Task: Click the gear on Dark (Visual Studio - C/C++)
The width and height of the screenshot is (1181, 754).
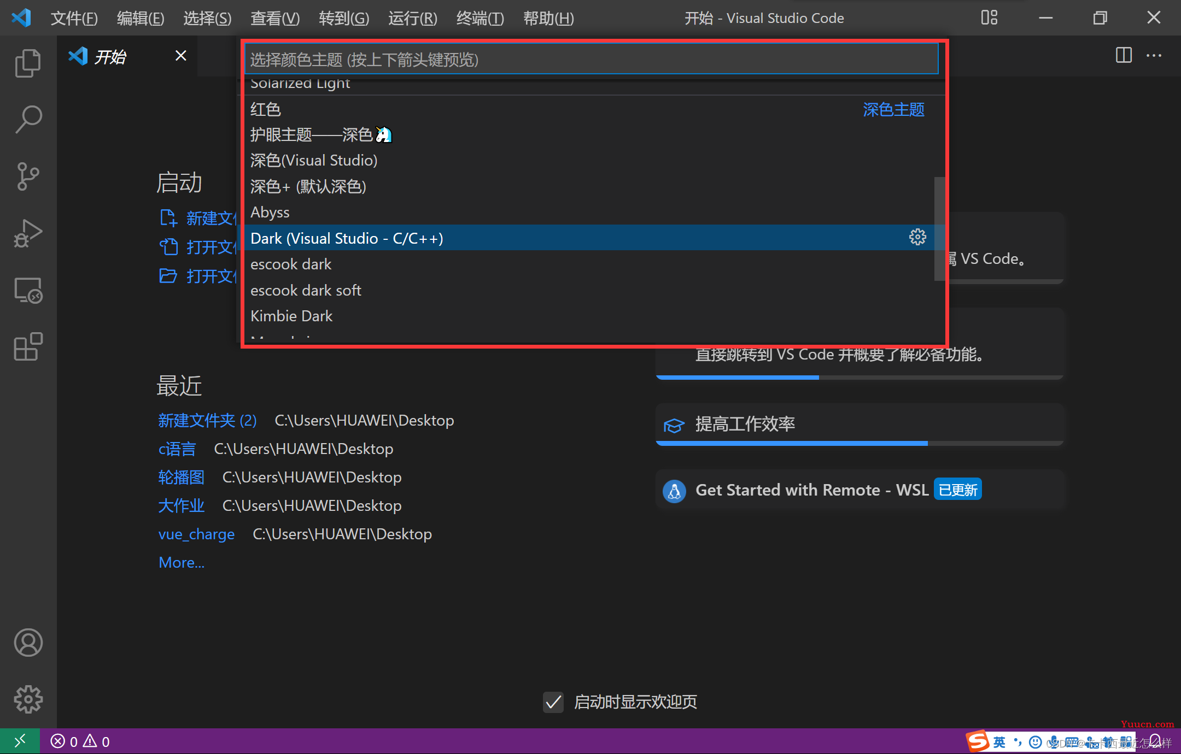Action: click(x=917, y=237)
